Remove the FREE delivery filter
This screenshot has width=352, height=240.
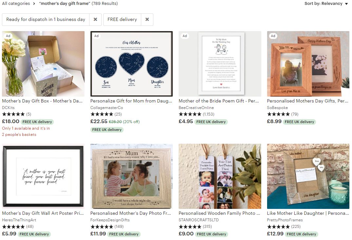(147, 20)
